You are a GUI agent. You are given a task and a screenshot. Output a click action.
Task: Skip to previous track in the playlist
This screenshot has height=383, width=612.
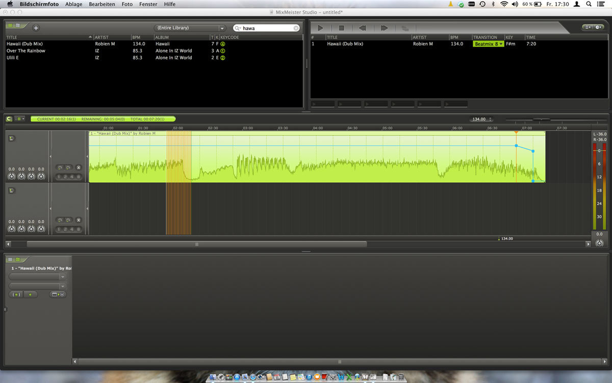(x=363, y=28)
